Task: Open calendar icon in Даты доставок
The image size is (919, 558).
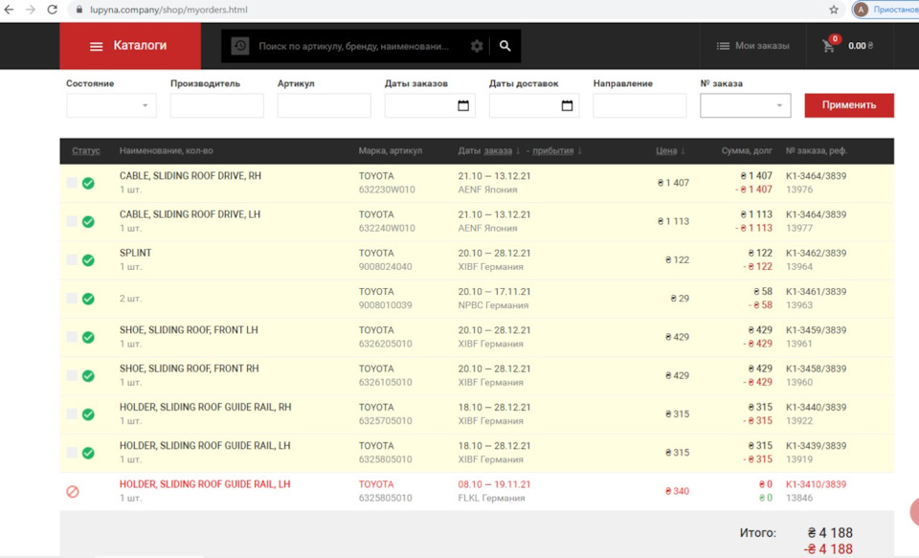Action: tap(567, 105)
